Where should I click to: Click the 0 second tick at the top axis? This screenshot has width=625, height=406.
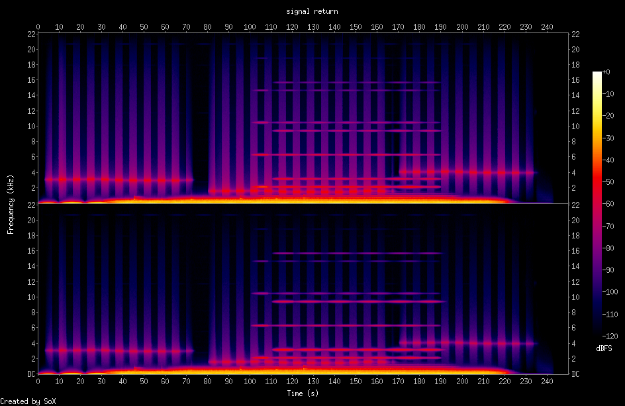tap(38, 27)
